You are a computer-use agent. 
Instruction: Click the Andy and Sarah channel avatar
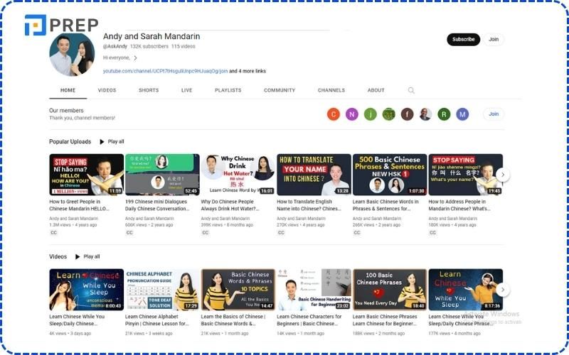(72, 55)
